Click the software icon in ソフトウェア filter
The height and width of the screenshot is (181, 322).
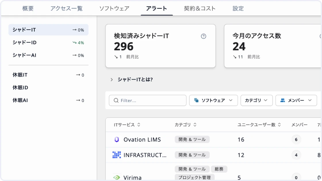[x=196, y=100]
